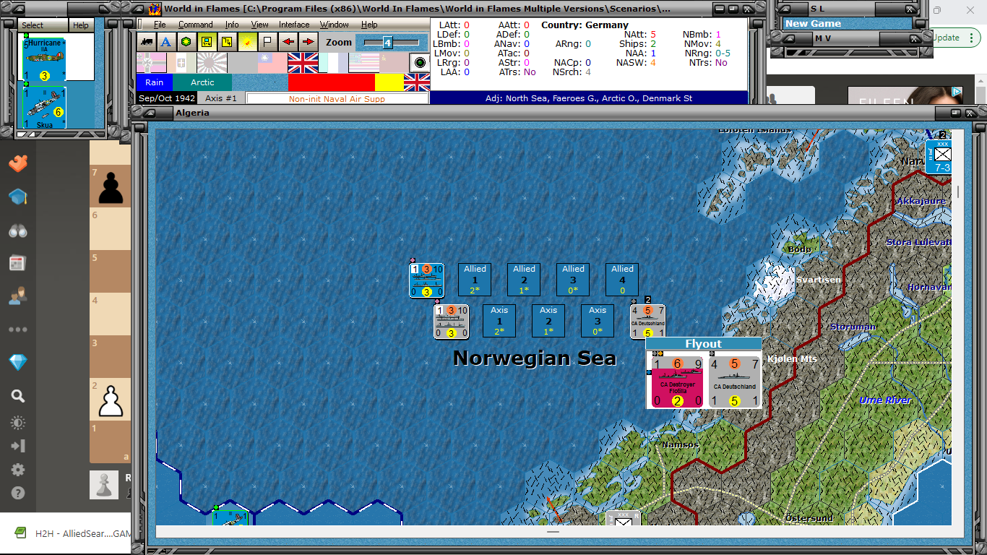Toggle the yellow 7-4 unit counter toolbar button

tap(206, 42)
